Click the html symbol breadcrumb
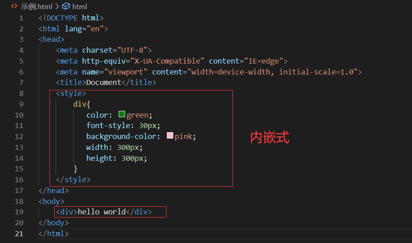 tap(80, 6)
